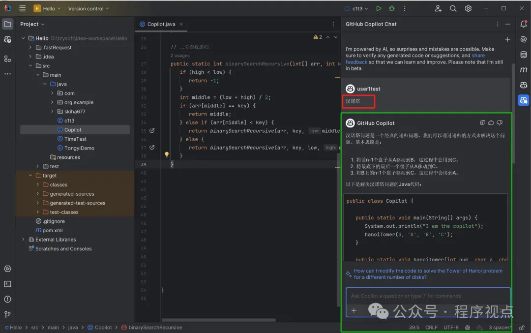Expand the test folder

(x=37, y=166)
